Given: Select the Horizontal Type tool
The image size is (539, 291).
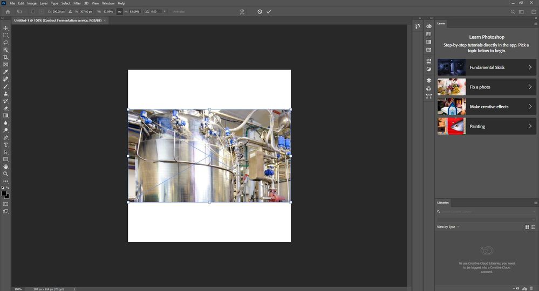Looking at the screenshot, I should (x=6, y=145).
